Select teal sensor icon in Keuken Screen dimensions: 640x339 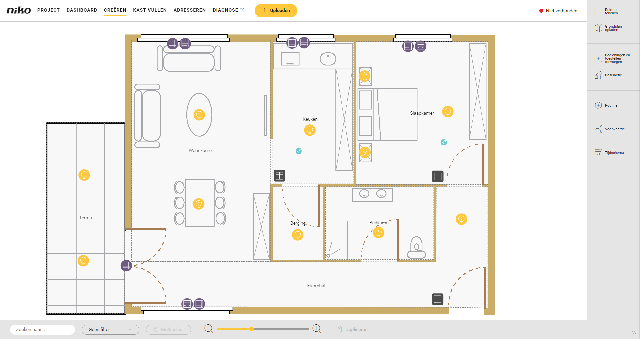coord(299,151)
